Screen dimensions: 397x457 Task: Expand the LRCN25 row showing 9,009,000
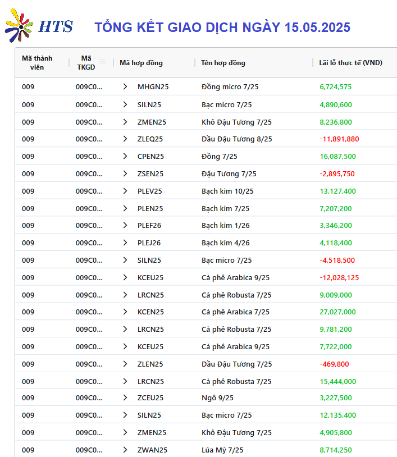point(125,295)
